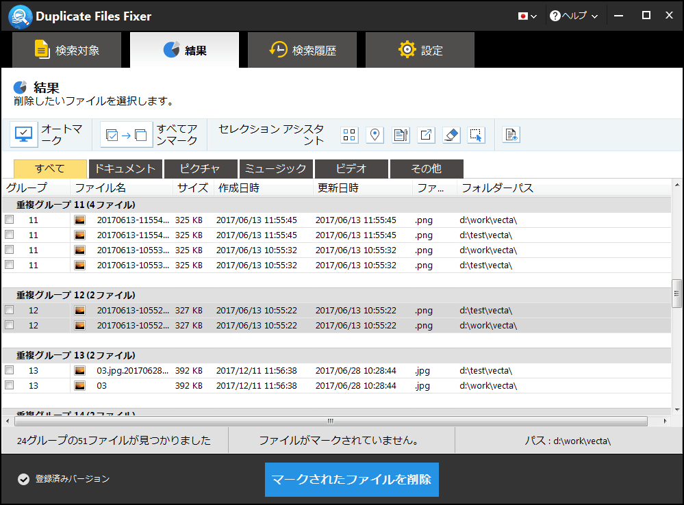Click the document preview eye icon
The image size is (684, 505).
(511, 135)
